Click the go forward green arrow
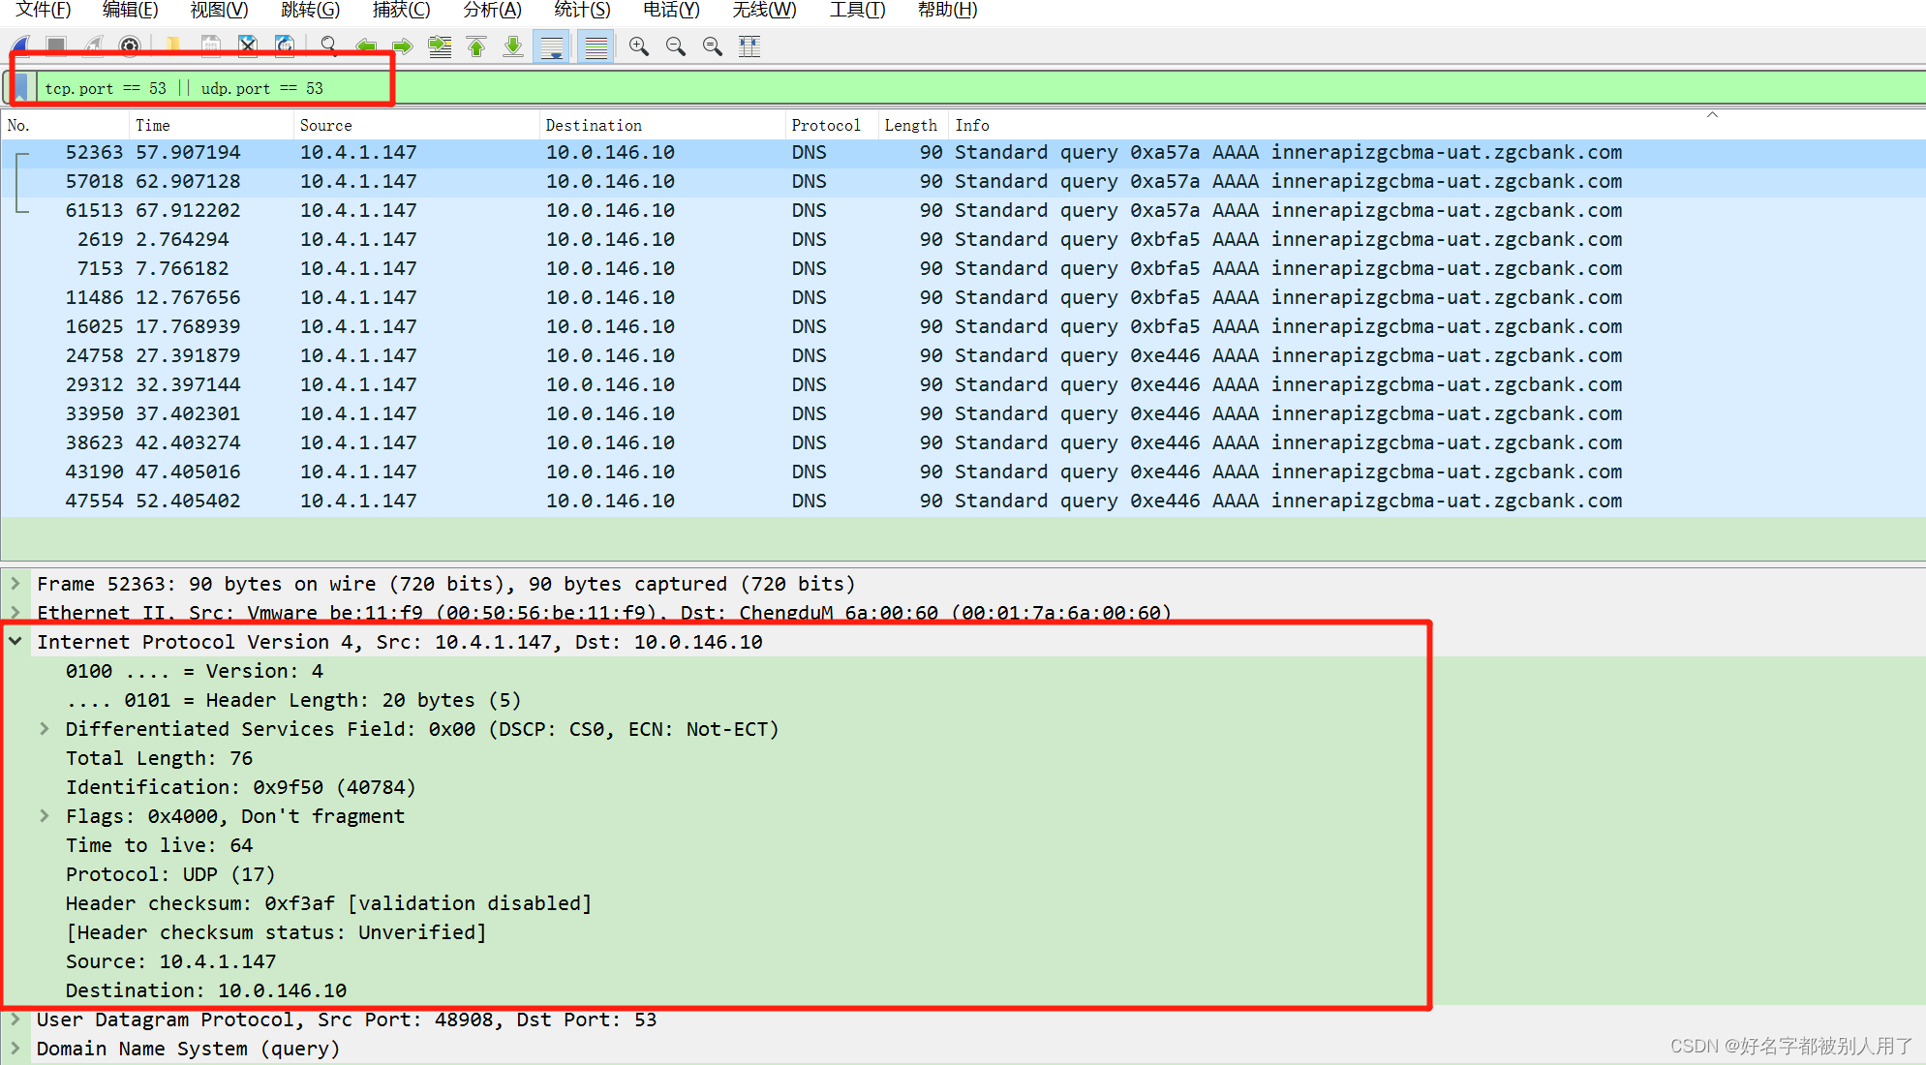 pyautogui.click(x=403, y=46)
